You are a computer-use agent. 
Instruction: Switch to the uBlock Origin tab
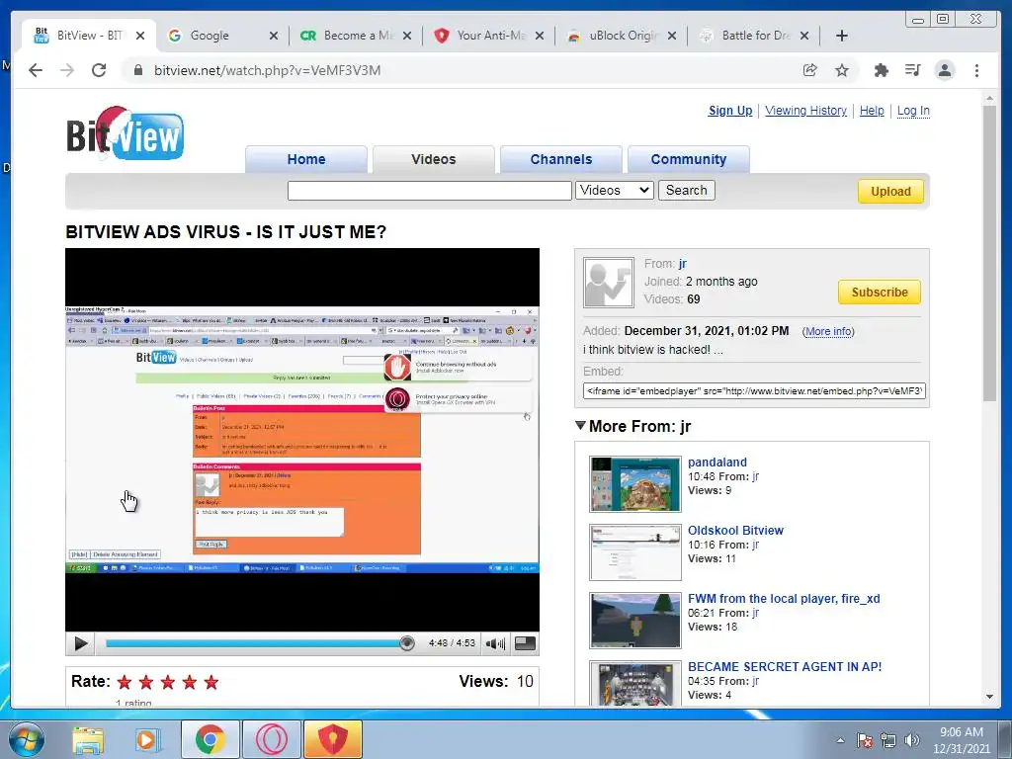click(623, 36)
